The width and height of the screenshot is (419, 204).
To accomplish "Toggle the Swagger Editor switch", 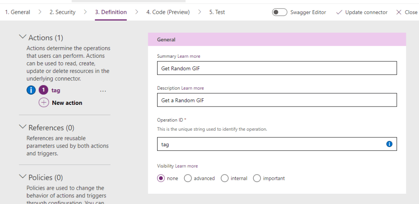I will (x=279, y=12).
